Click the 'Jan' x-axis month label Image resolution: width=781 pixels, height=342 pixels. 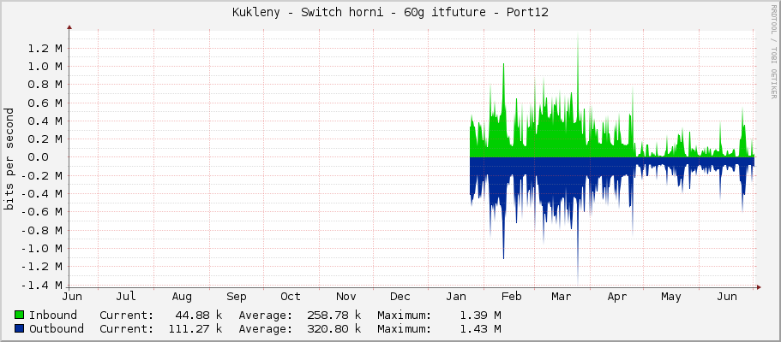click(x=456, y=297)
